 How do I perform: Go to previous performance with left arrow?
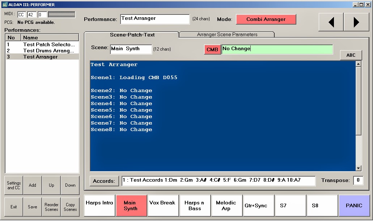(x=331, y=22)
